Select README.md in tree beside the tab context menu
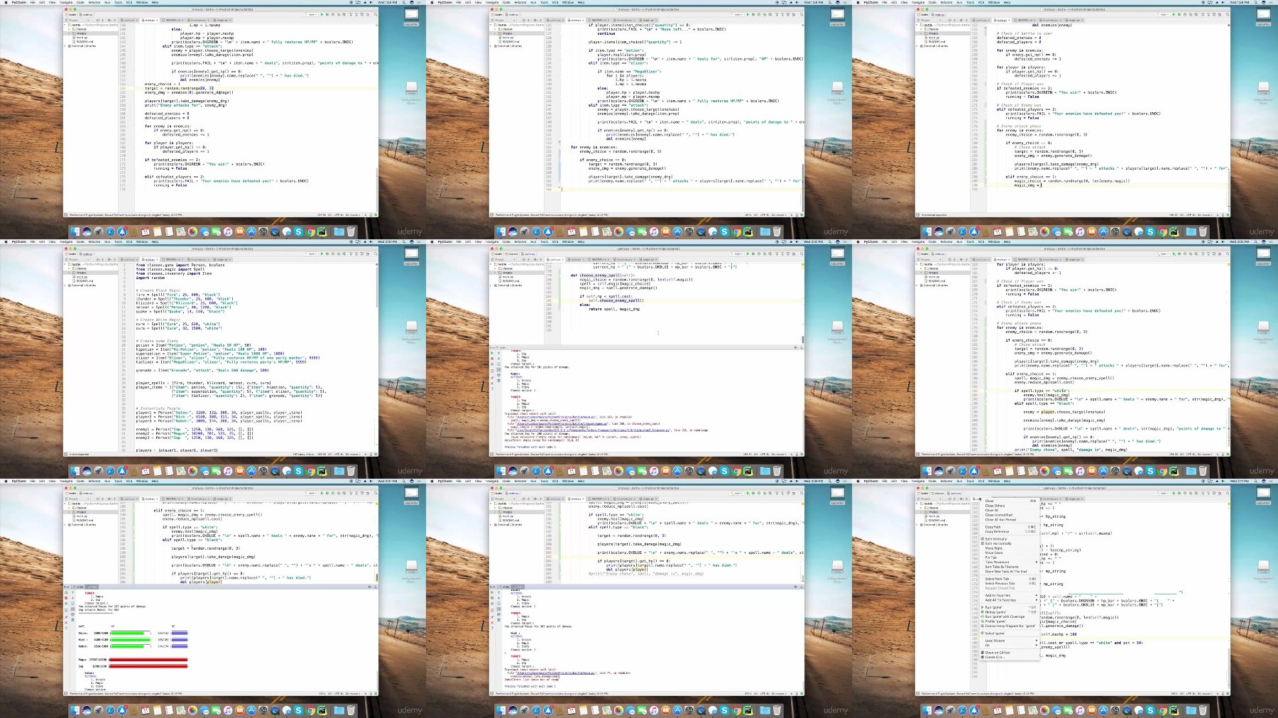This screenshot has height=718, width=1278. pos(936,520)
